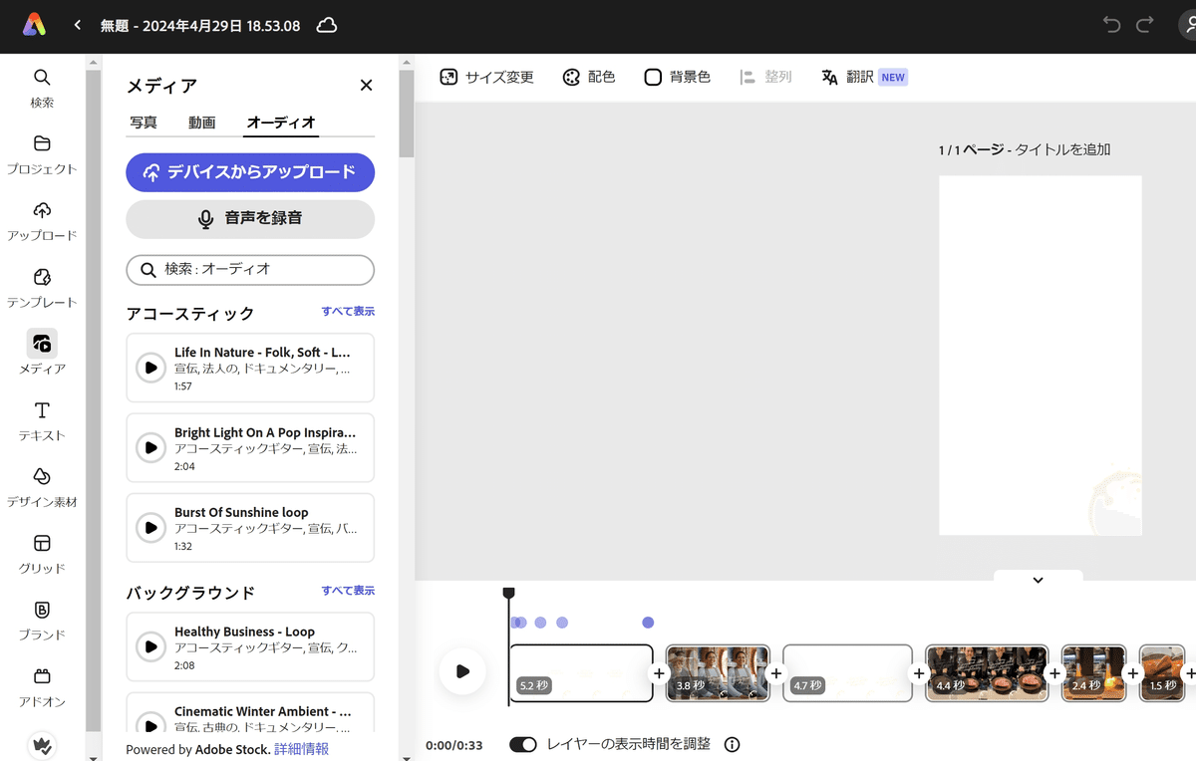The image size is (1196, 761).
Task: Preview Bright Light On A Pop track
Action: pyautogui.click(x=150, y=447)
